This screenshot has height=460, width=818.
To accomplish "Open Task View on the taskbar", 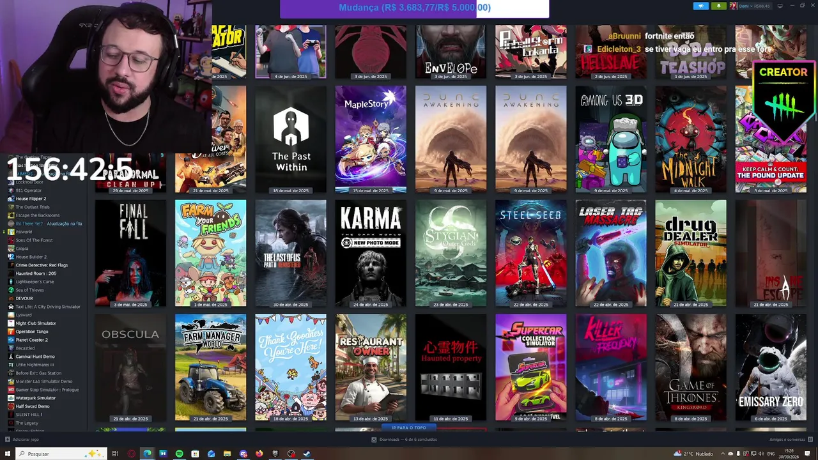I will [115, 454].
